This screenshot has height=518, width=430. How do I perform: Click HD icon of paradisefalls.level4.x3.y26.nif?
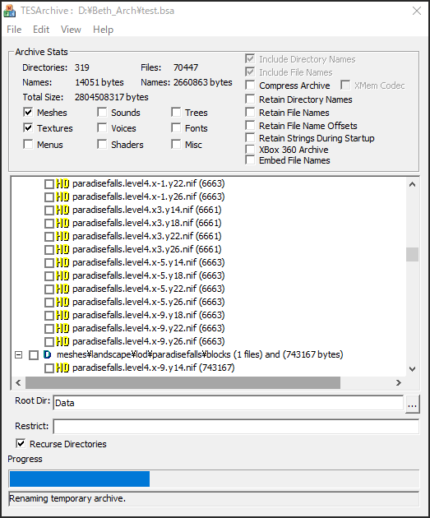[x=62, y=249]
